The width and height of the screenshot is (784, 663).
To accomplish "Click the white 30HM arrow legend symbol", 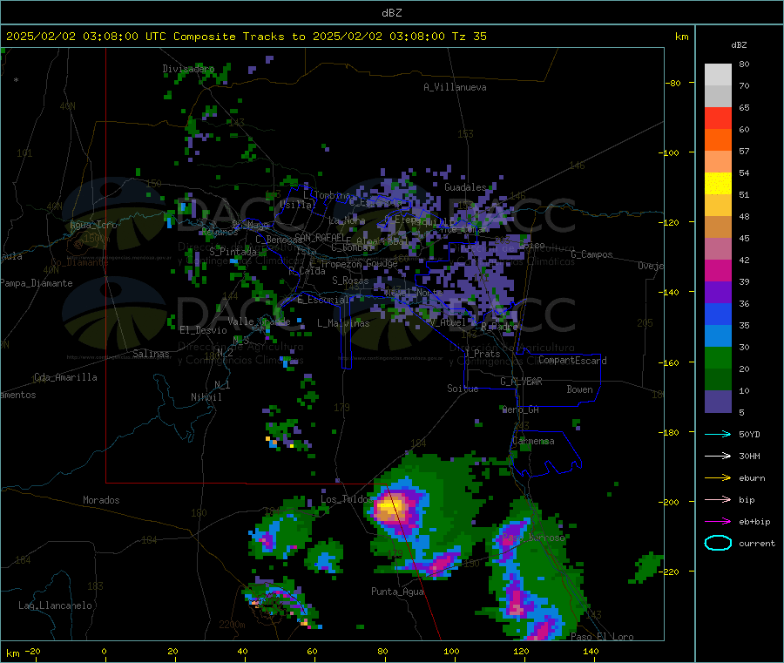I will [718, 456].
